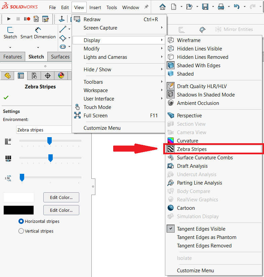Select Shaded With Edges display style
264x277 pixels.
click(x=199, y=66)
